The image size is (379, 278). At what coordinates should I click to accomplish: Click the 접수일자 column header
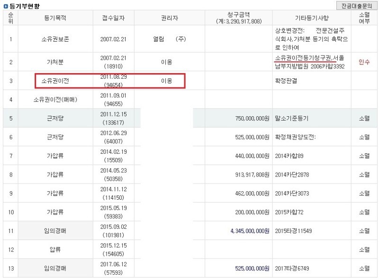point(113,18)
